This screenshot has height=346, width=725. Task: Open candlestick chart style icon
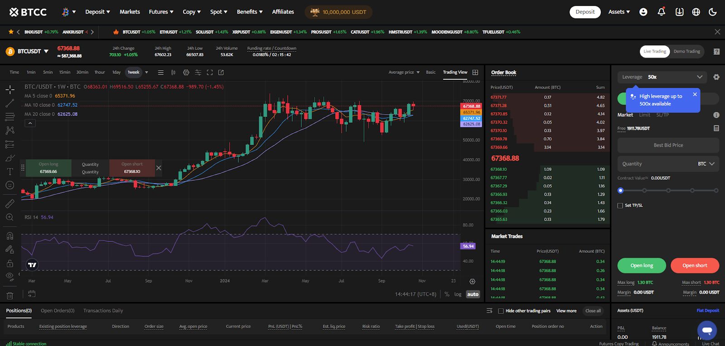click(x=173, y=72)
